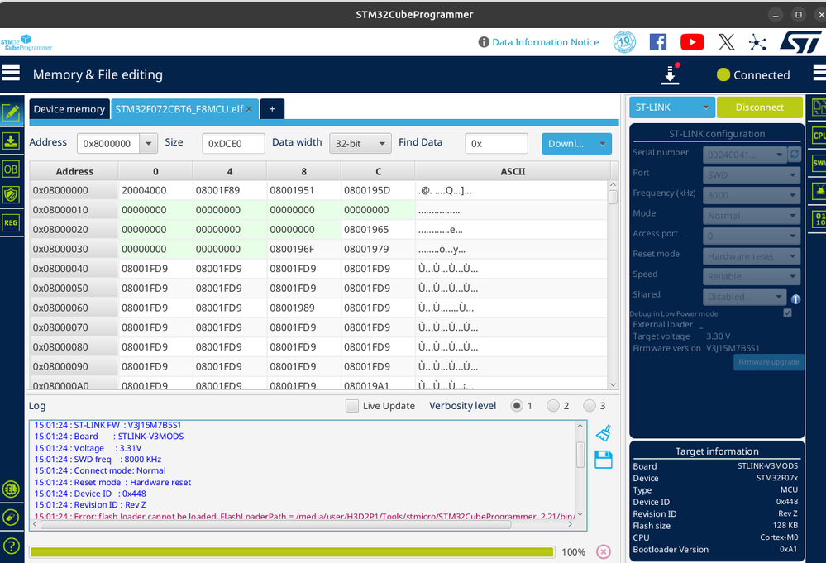826x563 pixels.
Task: Open the Erasing & Programming download icon in sidebar
Action: click(x=11, y=141)
